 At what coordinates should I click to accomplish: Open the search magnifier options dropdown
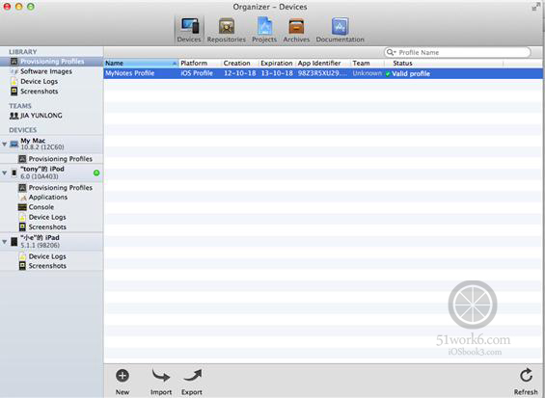(391, 52)
